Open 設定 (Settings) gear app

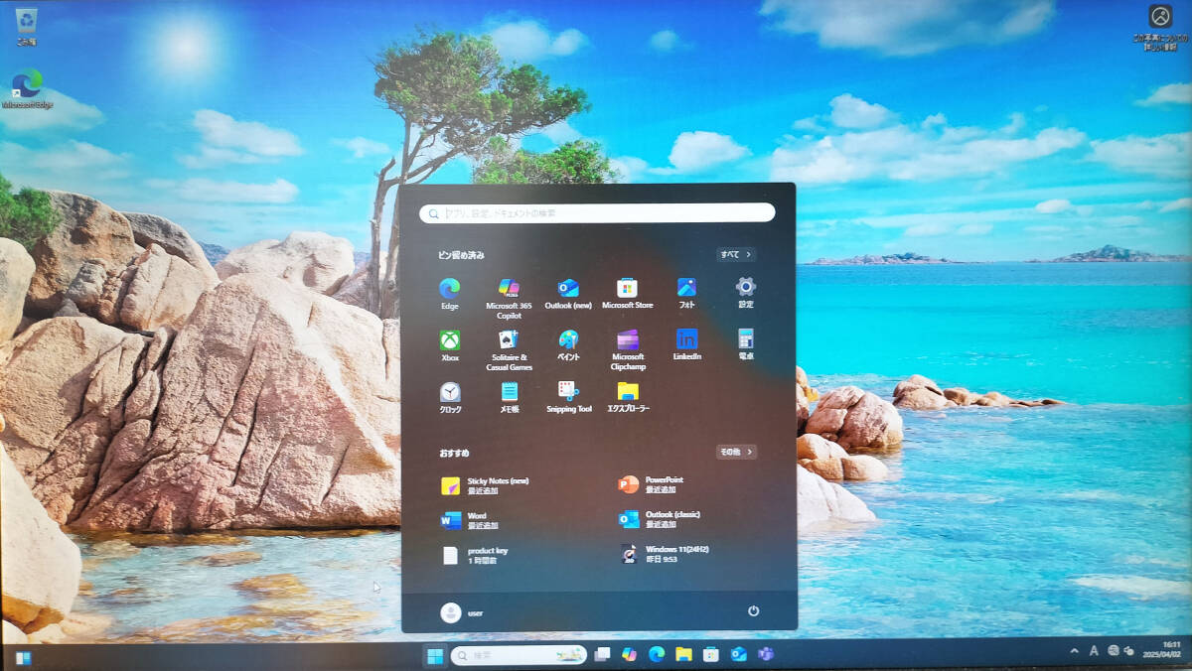(746, 293)
